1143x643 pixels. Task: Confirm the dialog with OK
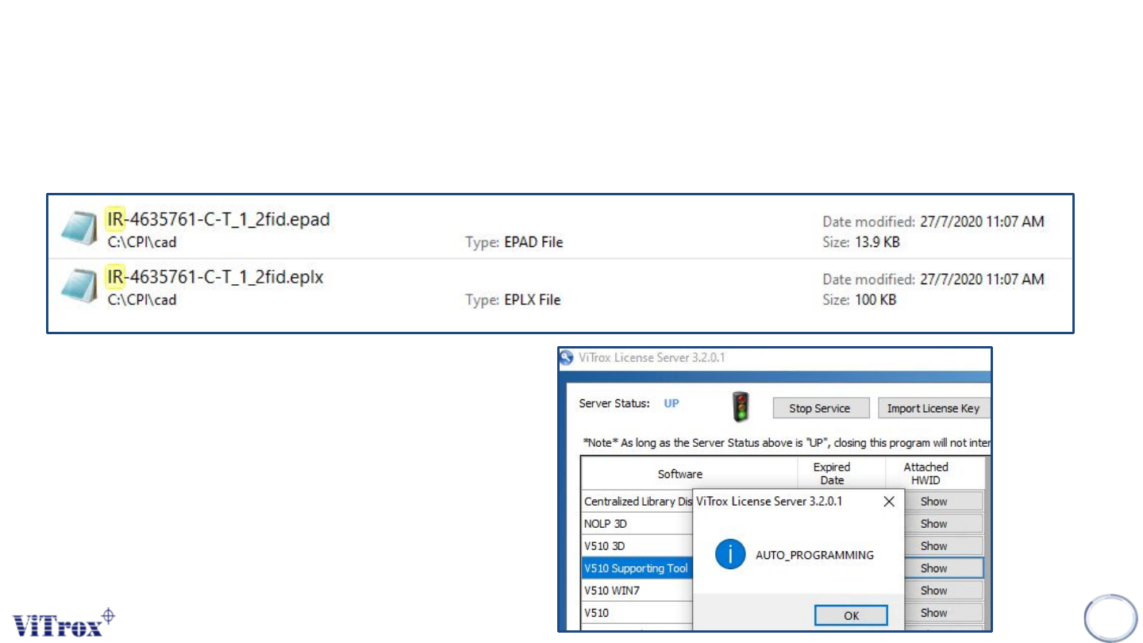click(851, 616)
